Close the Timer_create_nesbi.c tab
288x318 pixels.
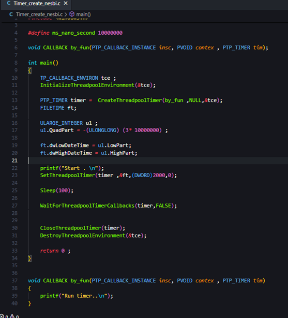[66, 3]
